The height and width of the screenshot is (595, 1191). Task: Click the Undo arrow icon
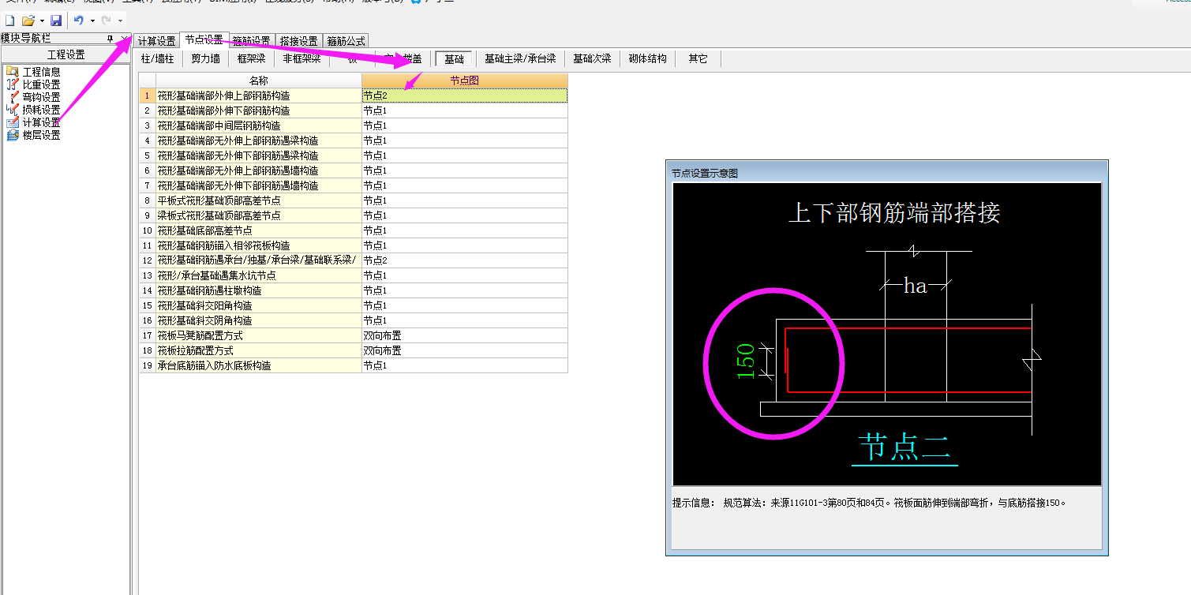(79, 21)
